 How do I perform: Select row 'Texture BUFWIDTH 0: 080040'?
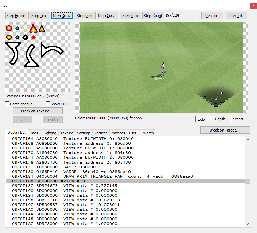point(125,139)
